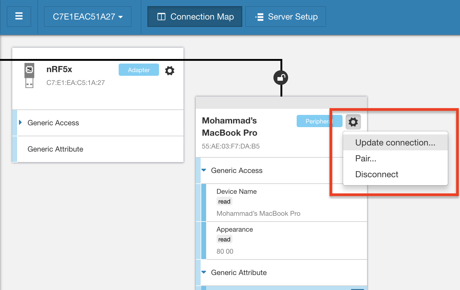Select Update connection... from the menu
The width and height of the screenshot is (460, 290).
[395, 143]
